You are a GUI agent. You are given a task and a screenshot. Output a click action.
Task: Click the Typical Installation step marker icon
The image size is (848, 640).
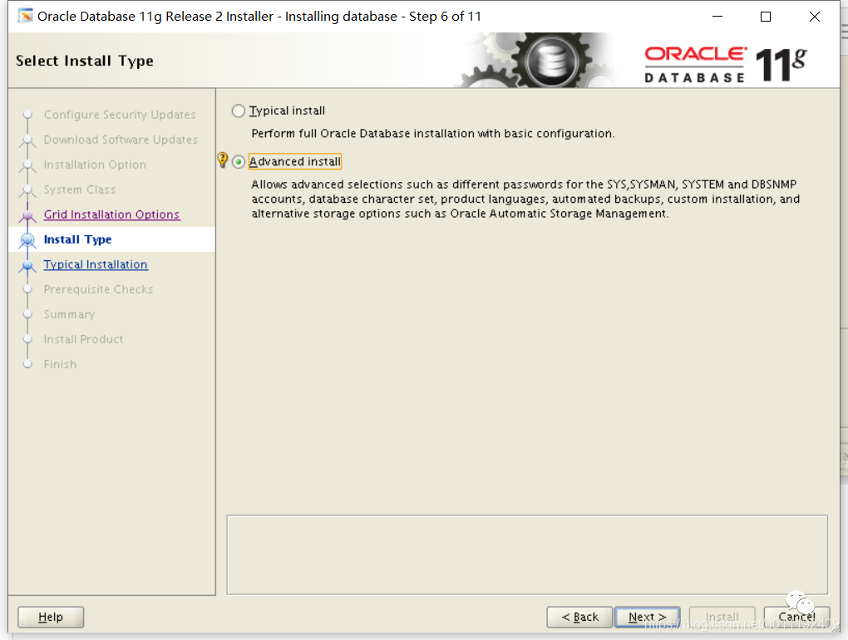[x=27, y=265]
